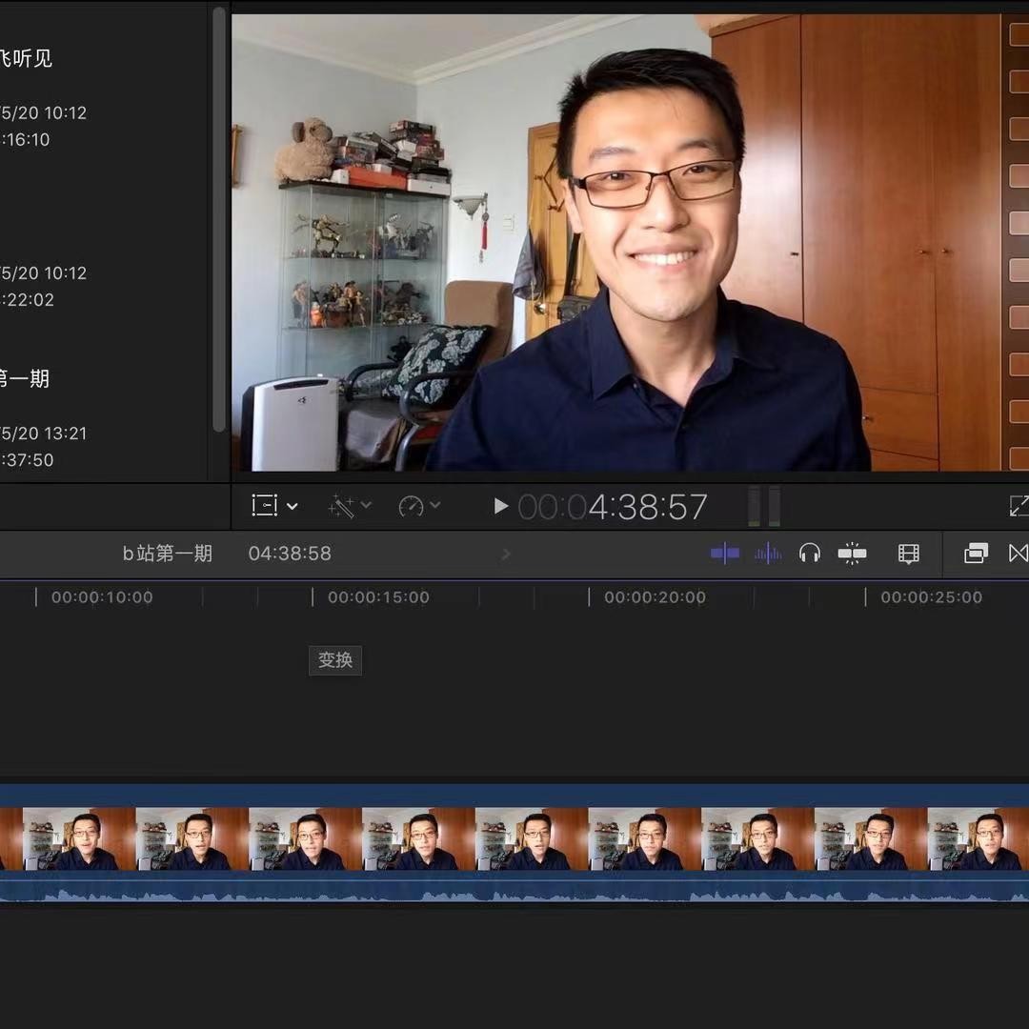
Task: Select the b站第一期 timeline tab
Action: coord(168,554)
